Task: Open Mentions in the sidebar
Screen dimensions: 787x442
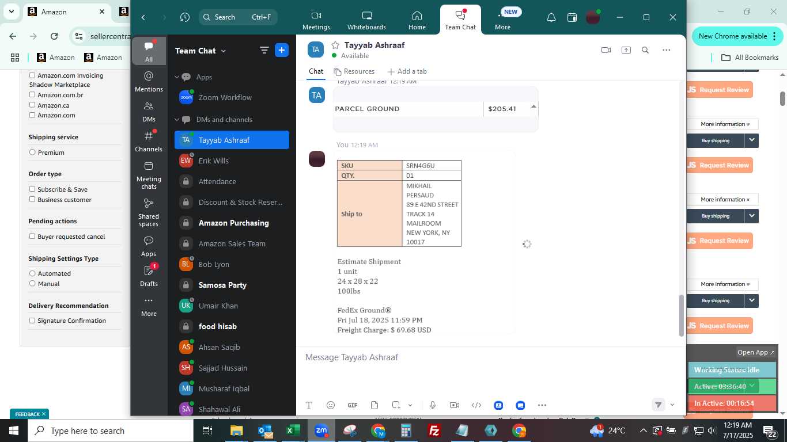Action: [149, 82]
